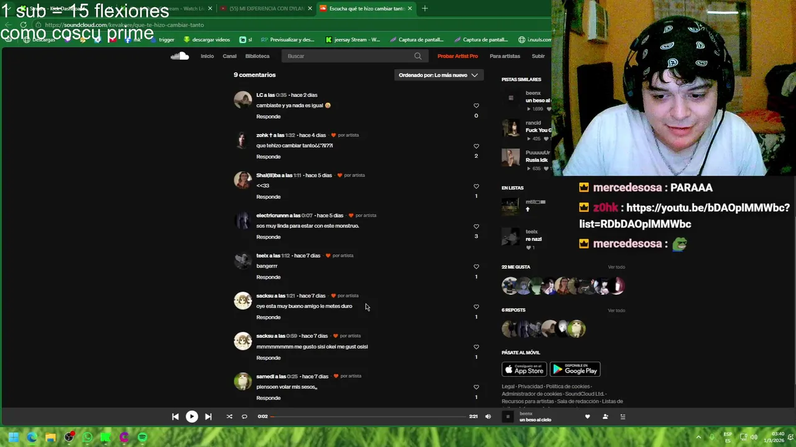
Task: Open 'Sala de redacción' footer link
Action: tap(577, 401)
